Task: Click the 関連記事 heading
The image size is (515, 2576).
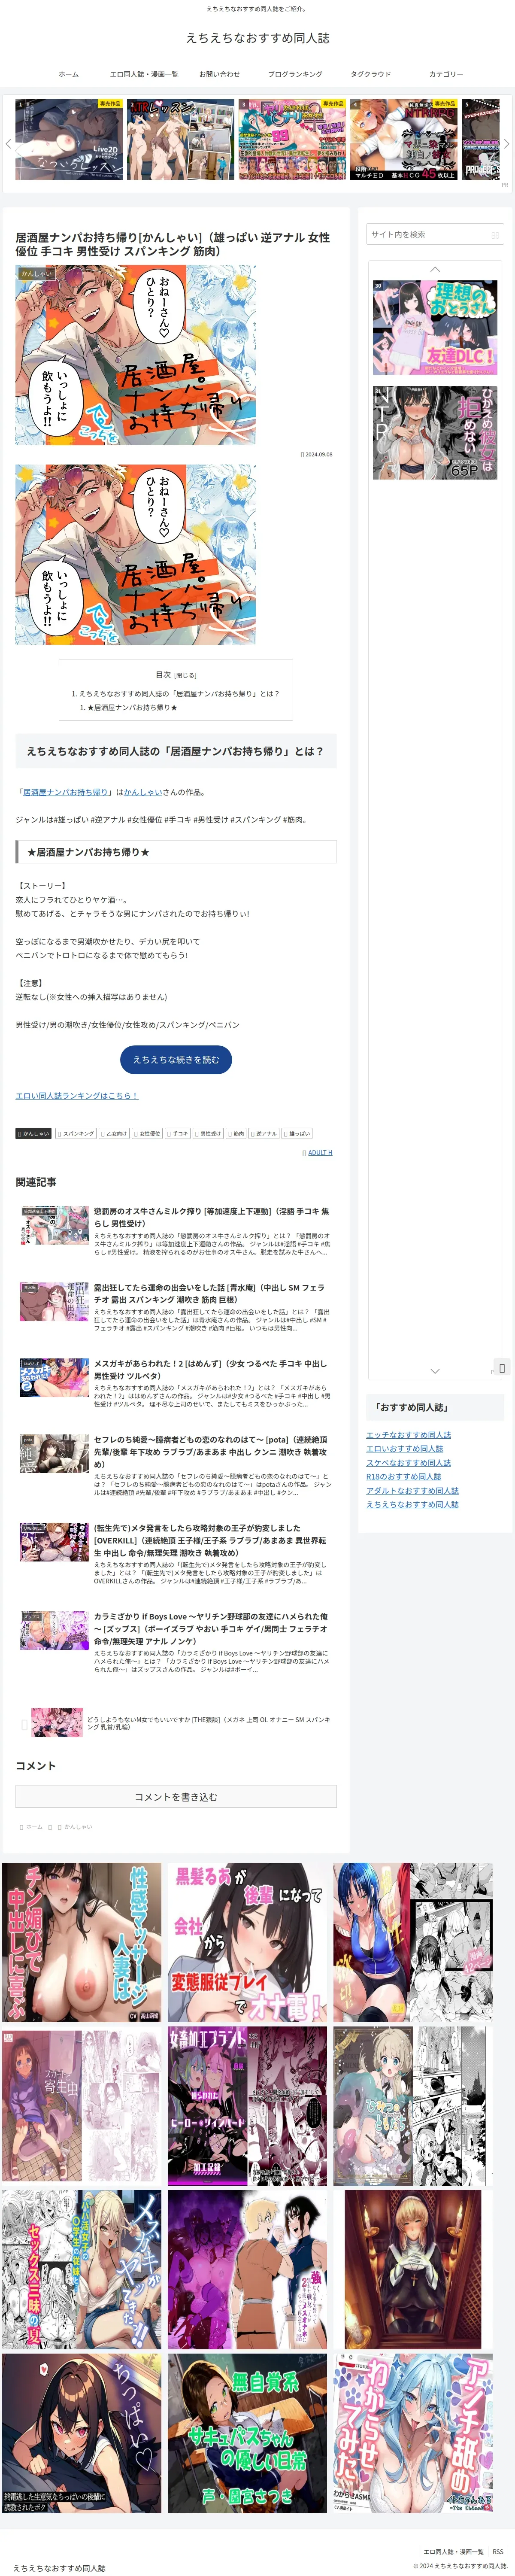Action: click(36, 1181)
